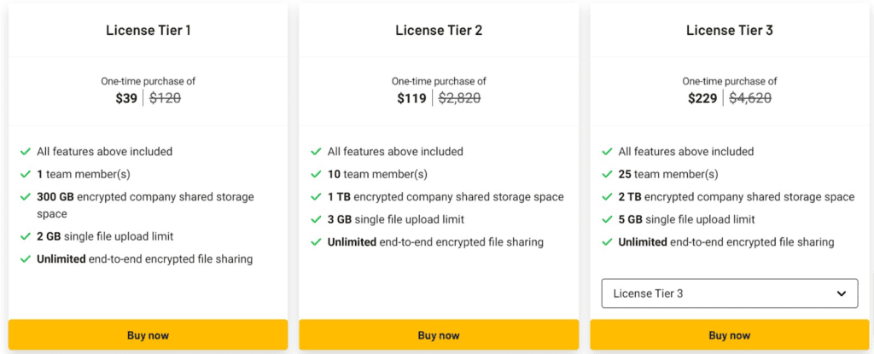Click checkmark beside '5 GB single file upload limit'

pyautogui.click(x=608, y=219)
